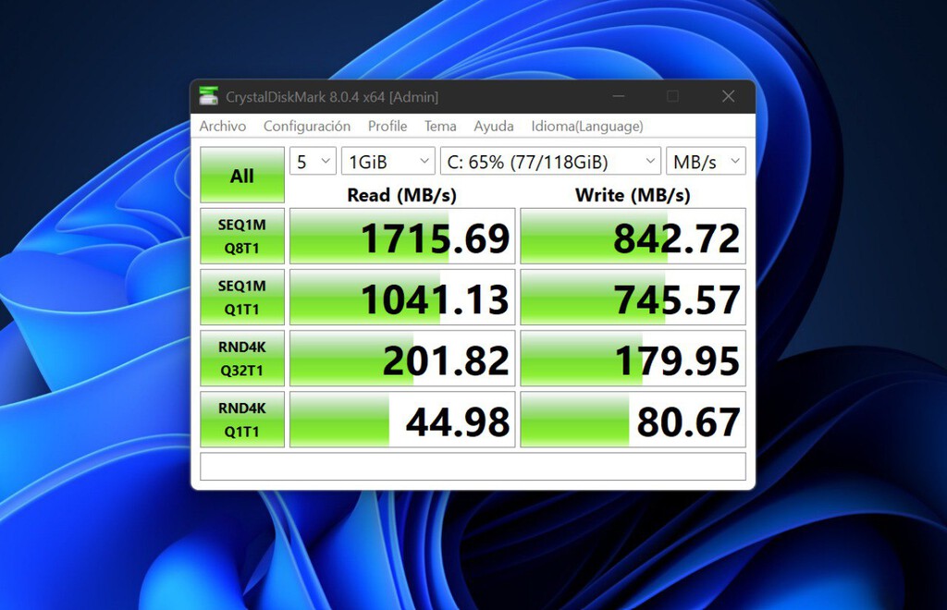Click the 1715.69 sequential read result
The width and height of the screenshot is (947, 610).
(402, 238)
